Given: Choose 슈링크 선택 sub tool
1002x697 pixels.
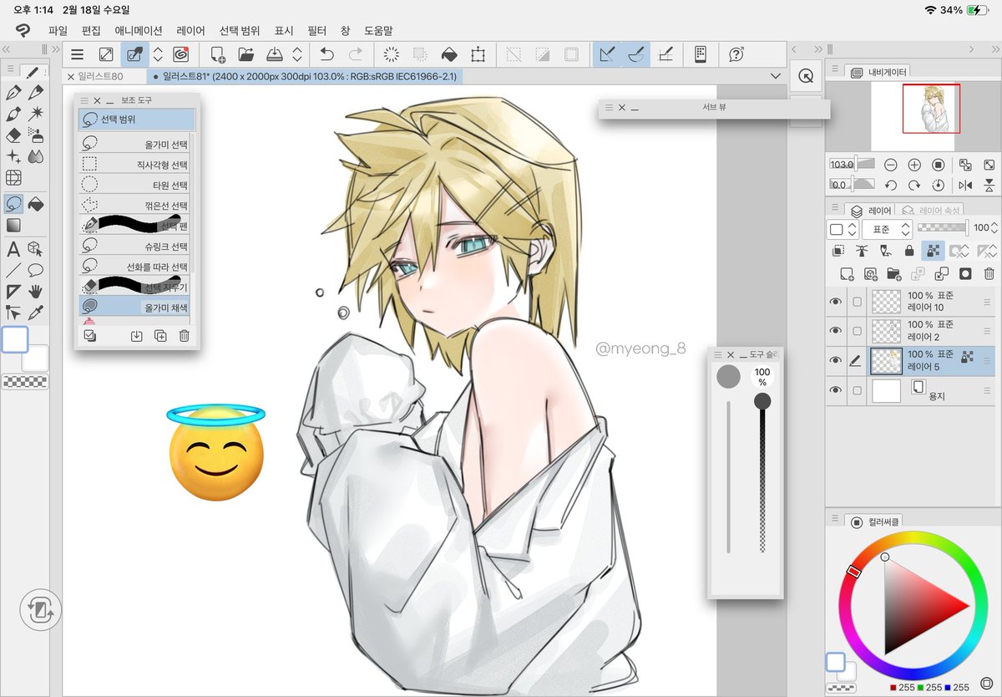Looking at the screenshot, I should 135,246.
